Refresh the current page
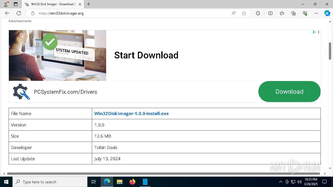The height and width of the screenshot is (187, 333). click(x=19, y=13)
